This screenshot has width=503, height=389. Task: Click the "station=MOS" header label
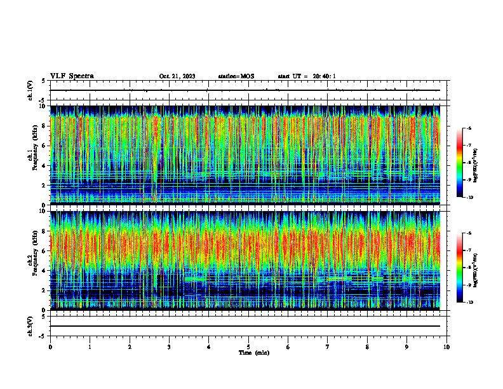click(236, 76)
